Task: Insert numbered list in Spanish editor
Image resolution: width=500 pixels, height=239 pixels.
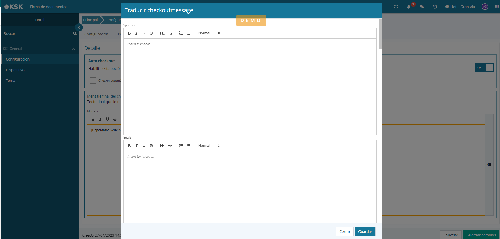Action: pyautogui.click(x=181, y=33)
